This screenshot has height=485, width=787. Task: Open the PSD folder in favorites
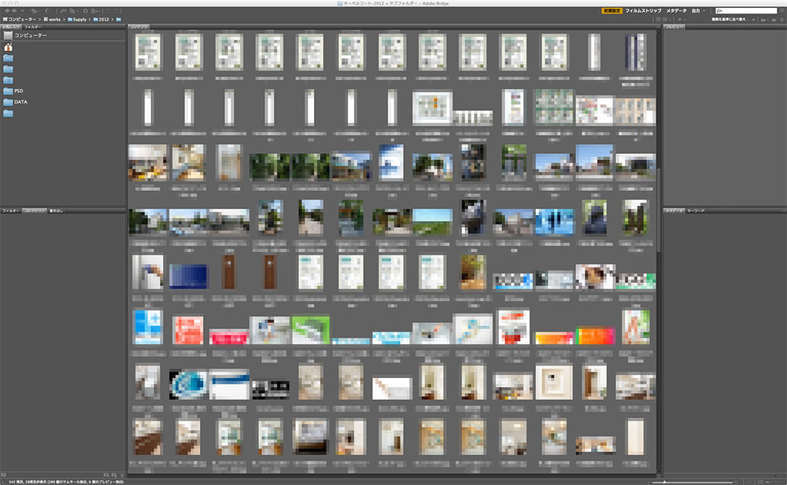(x=13, y=90)
